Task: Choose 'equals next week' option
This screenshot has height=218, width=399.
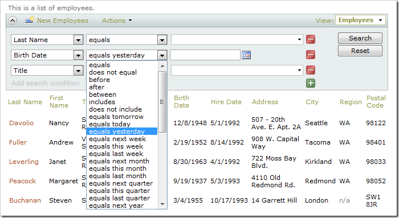Action: [122, 139]
